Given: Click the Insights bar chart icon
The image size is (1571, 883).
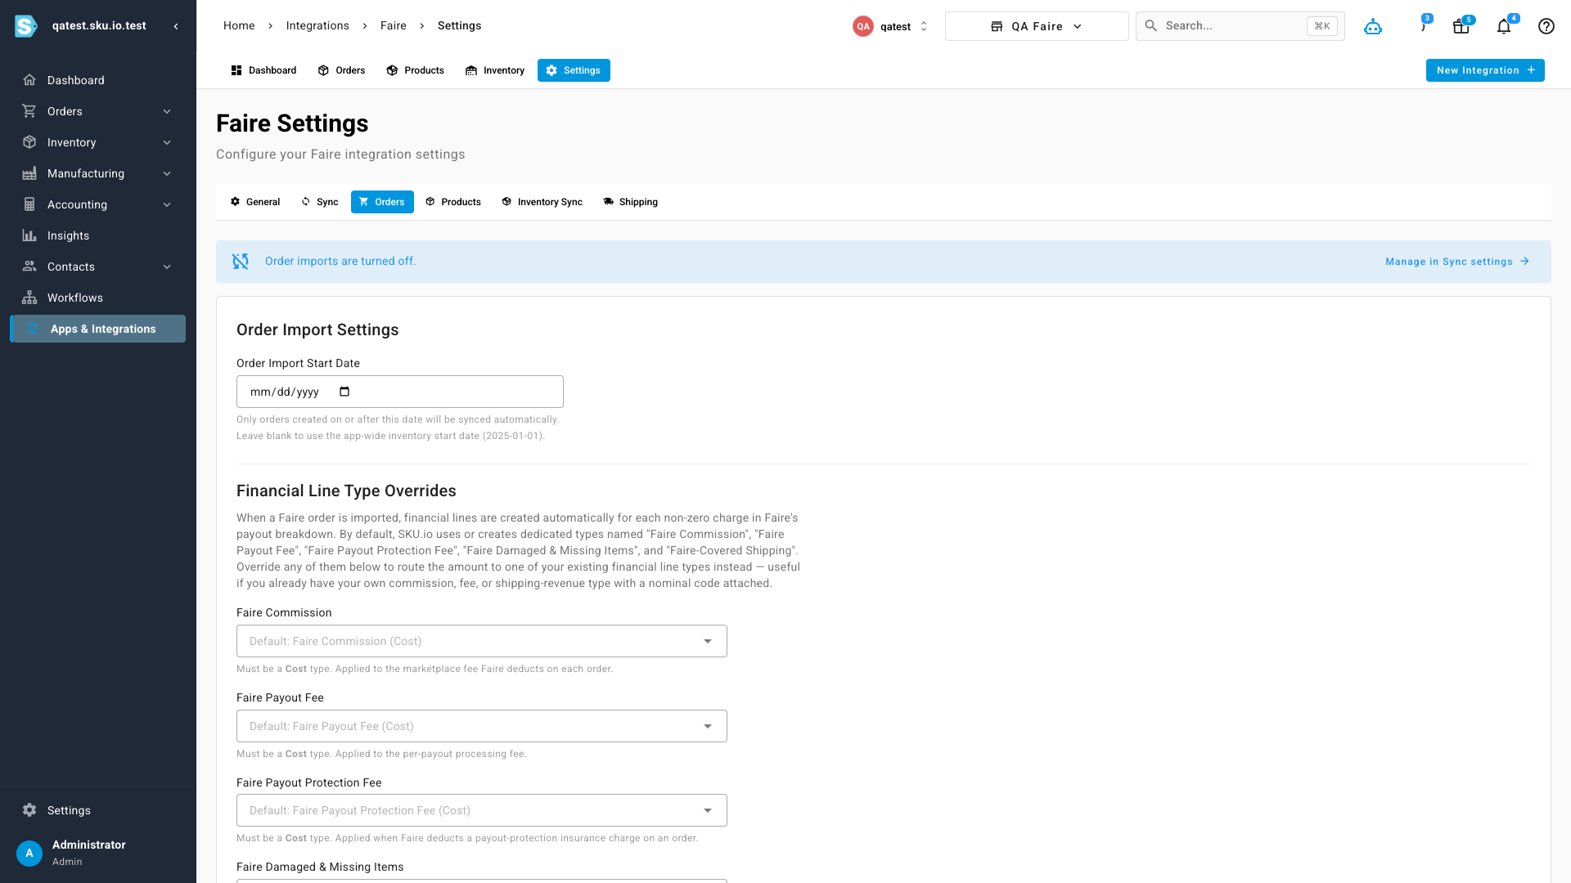Looking at the screenshot, I should click(29, 235).
